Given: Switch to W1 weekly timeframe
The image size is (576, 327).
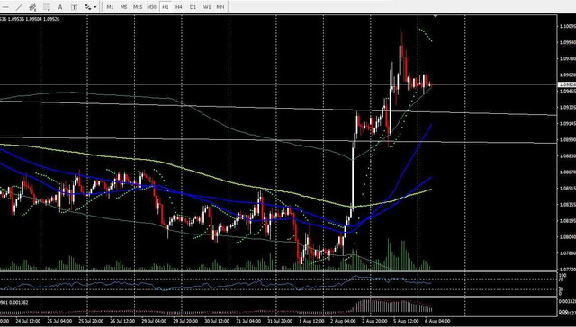Looking at the screenshot, I should [x=207, y=7].
